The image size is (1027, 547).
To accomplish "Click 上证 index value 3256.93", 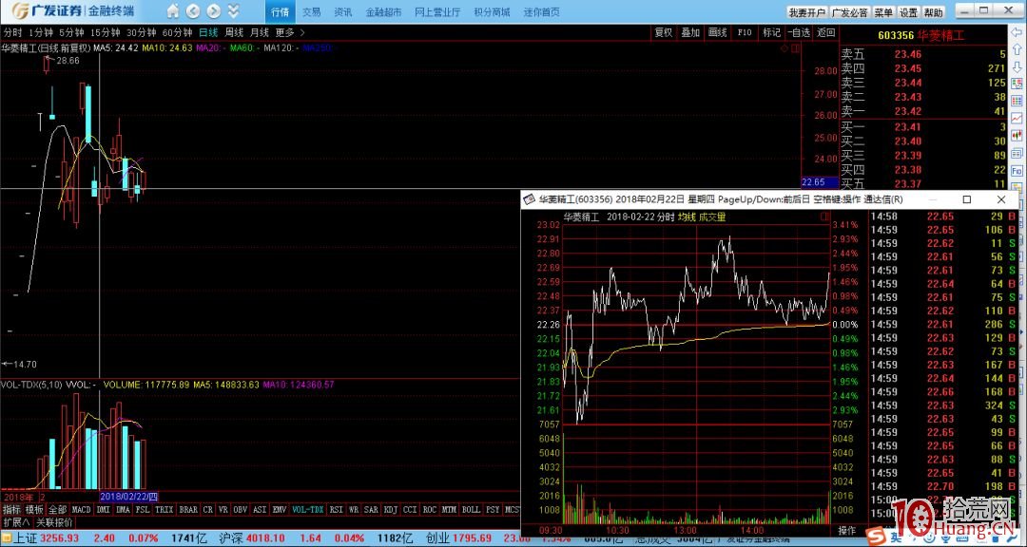I will click(x=60, y=538).
